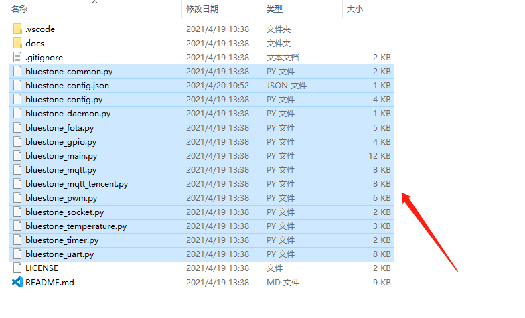Sort by the 大小 column header
The image size is (525, 318).
coord(355,9)
